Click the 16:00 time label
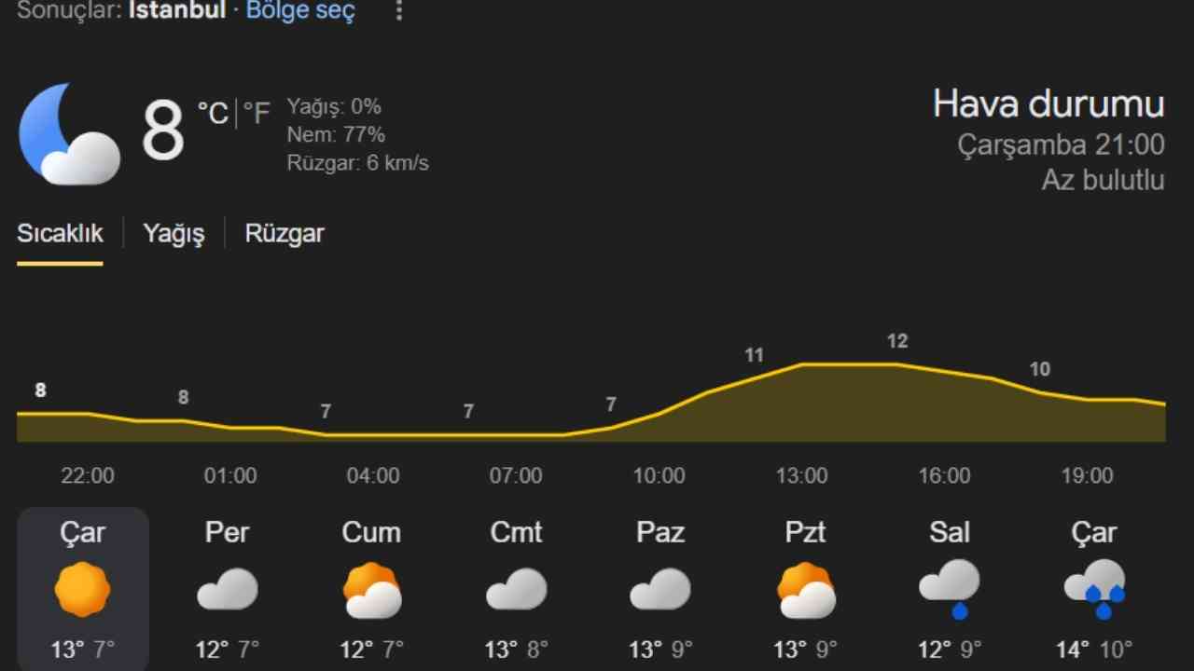 pos(945,476)
